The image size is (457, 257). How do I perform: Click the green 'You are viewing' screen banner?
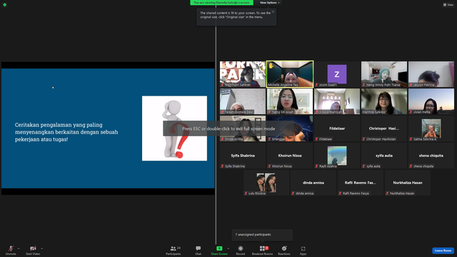[x=221, y=3]
